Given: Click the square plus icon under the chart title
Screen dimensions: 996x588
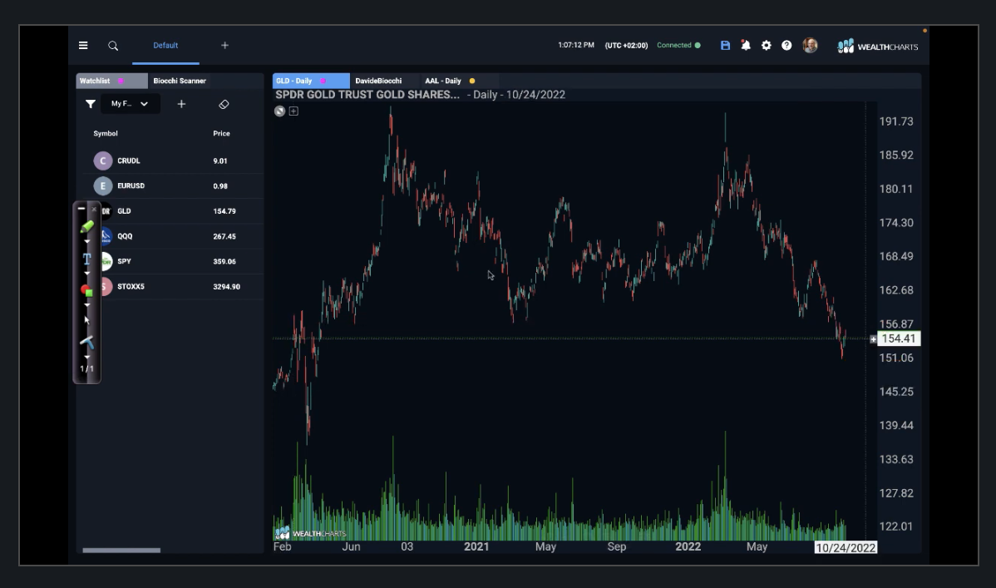Looking at the screenshot, I should [293, 111].
